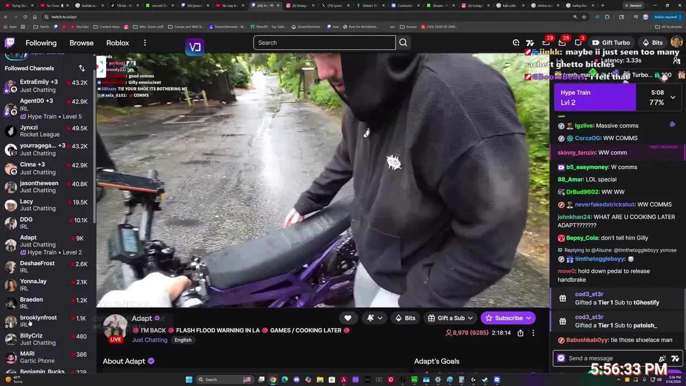Open the Content Ideas bookmark folder

coord(107,26)
